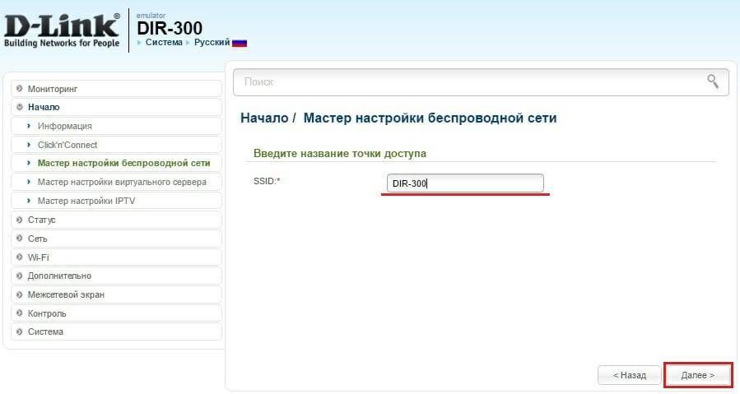Open the Русский language dropdown
Image resolution: width=740 pixels, height=394 pixels.
pyautogui.click(x=212, y=42)
